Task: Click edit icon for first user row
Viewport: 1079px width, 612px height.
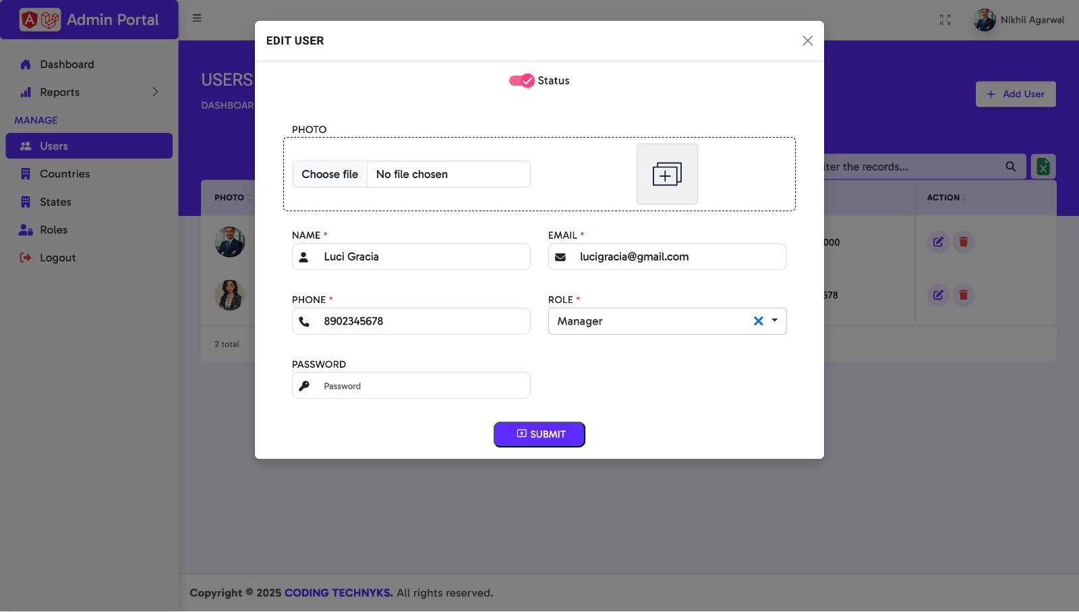Action: click(938, 242)
